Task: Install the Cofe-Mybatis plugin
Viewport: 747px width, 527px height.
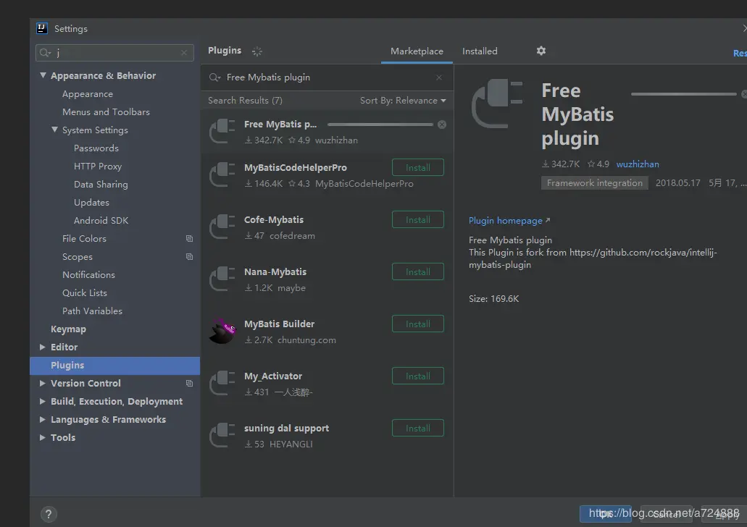Action: tap(418, 219)
